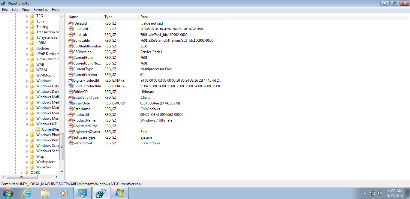Screen dimensions: 410x199
Task: Click the Windows flag taskbar icon
Action: (x=119, y=193)
